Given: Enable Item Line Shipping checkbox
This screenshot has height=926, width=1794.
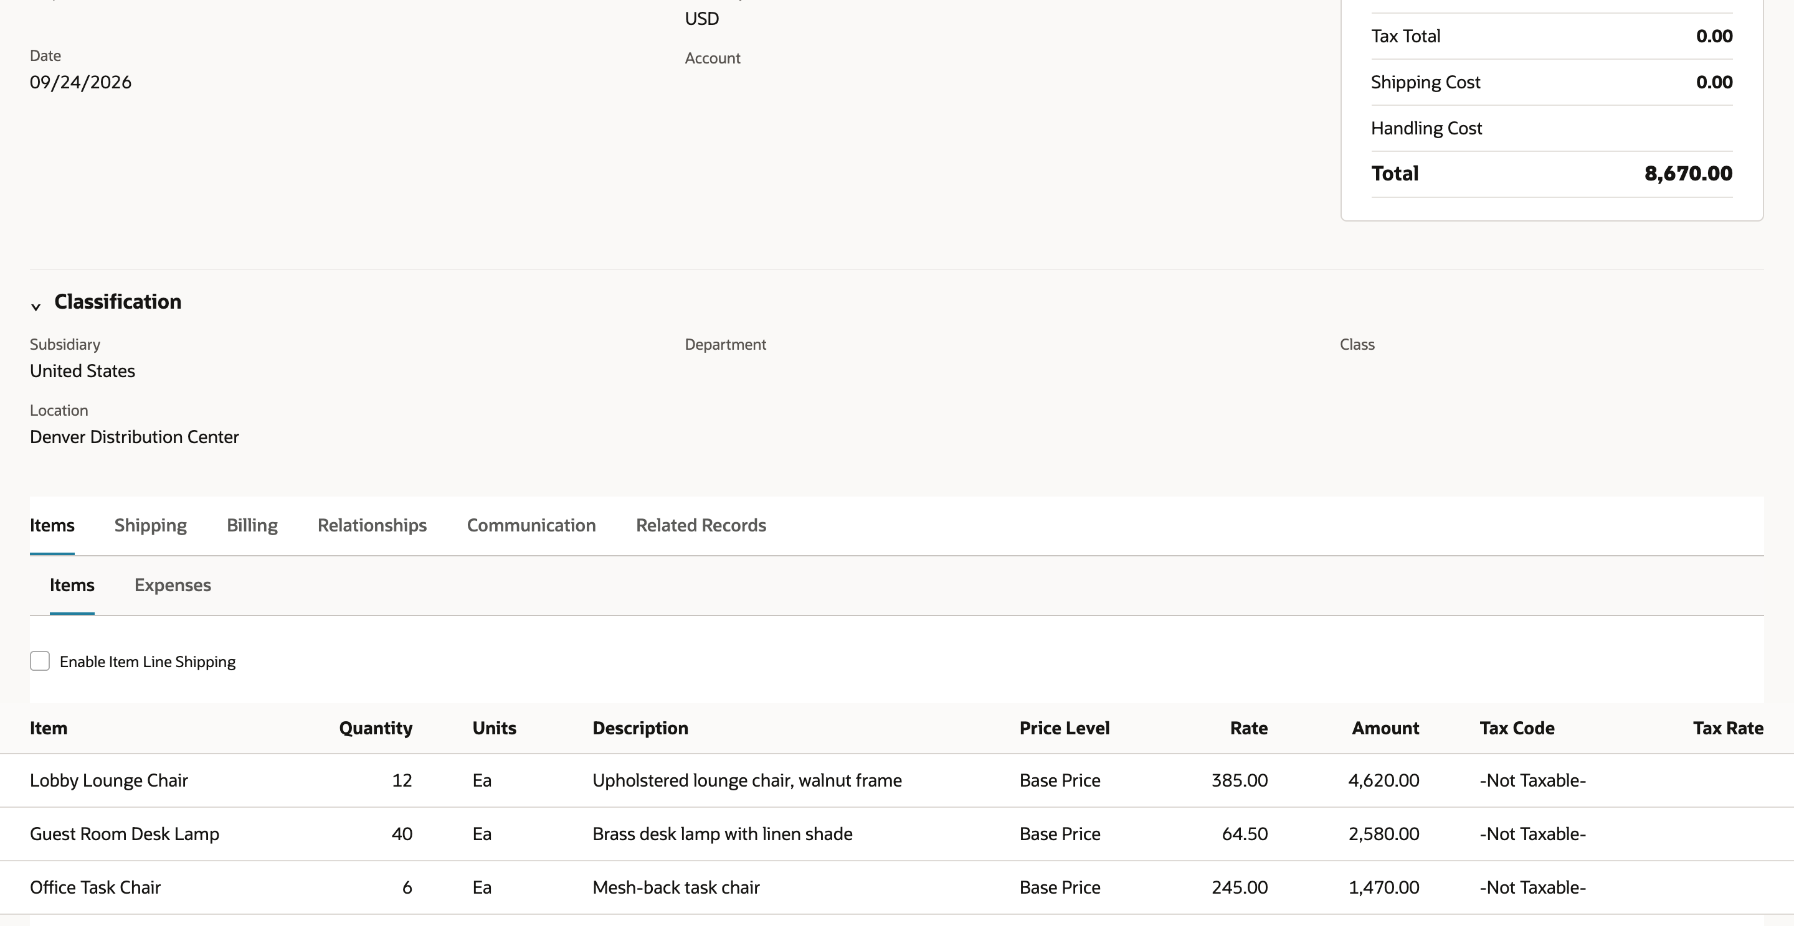Looking at the screenshot, I should pyautogui.click(x=40, y=661).
